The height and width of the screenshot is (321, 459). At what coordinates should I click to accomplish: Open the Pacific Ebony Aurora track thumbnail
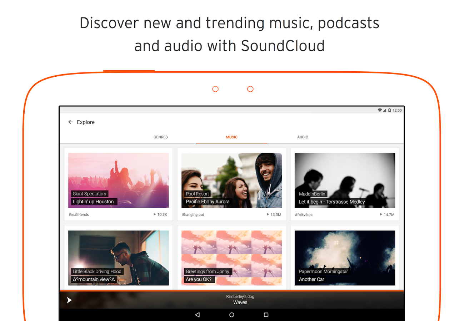point(232,180)
